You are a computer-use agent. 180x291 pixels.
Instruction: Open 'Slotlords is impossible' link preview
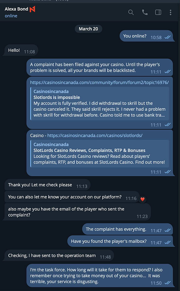pos(100,104)
